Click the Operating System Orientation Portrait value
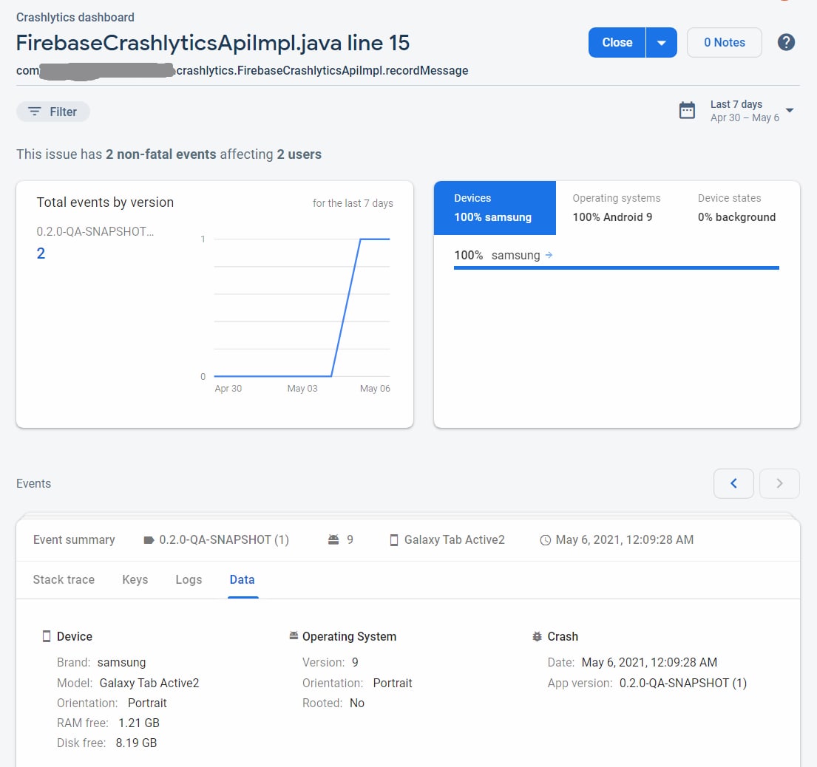 pyautogui.click(x=393, y=684)
